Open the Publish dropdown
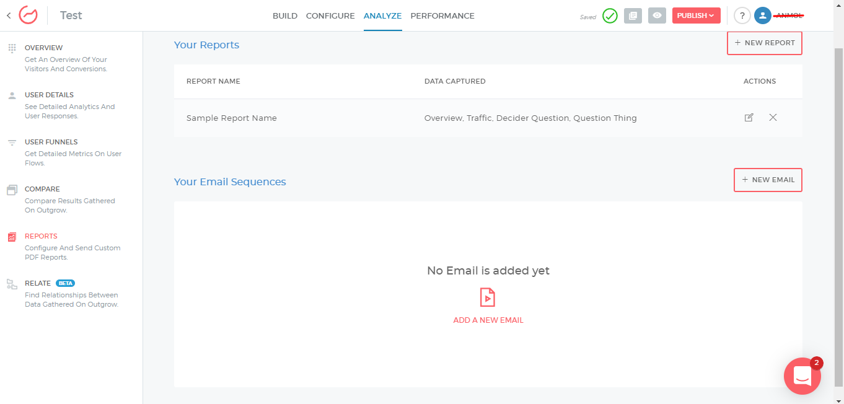The image size is (844, 404). [696, 15]
